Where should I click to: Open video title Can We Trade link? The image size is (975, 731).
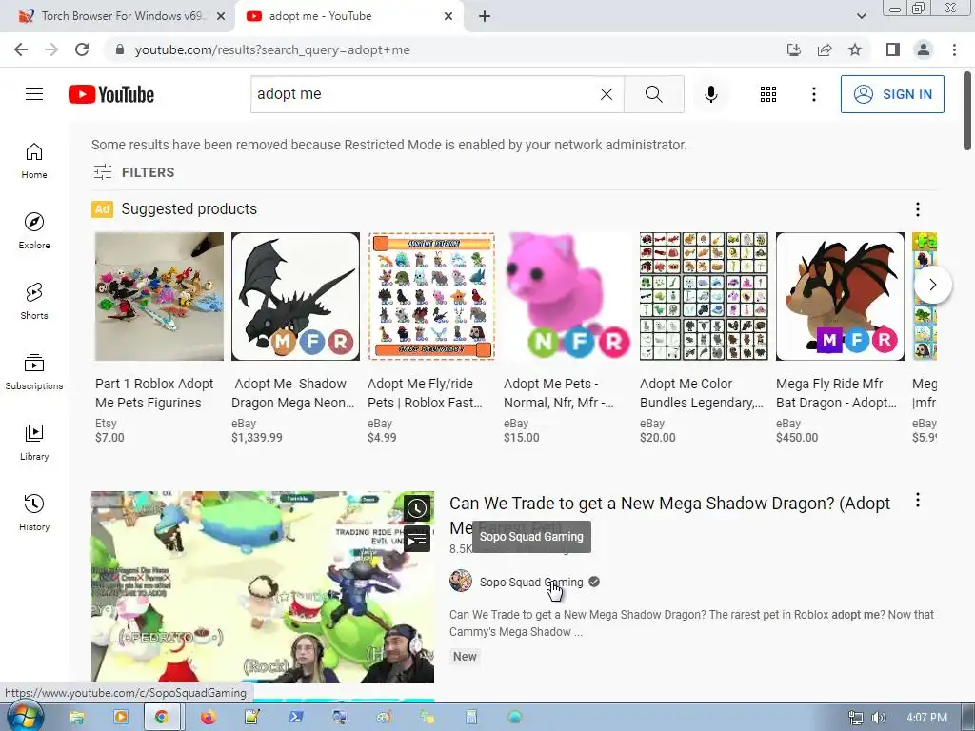669,503
